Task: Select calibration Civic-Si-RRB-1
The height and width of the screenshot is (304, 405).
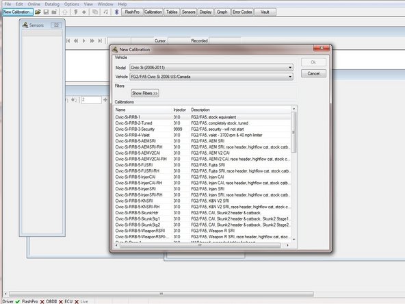Action: [202, 117]
